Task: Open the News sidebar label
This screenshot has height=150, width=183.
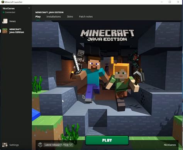Action: (x=13, y=21)
